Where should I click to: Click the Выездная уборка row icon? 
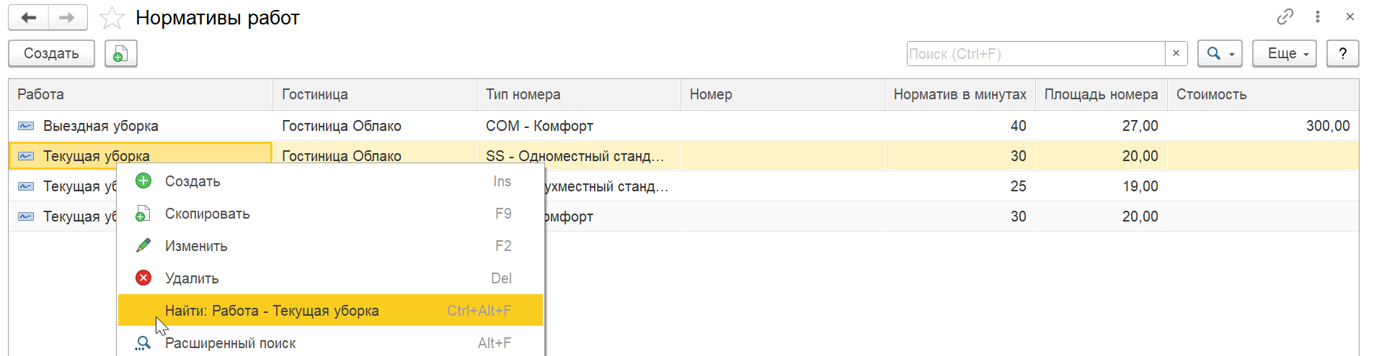(26, 126)
